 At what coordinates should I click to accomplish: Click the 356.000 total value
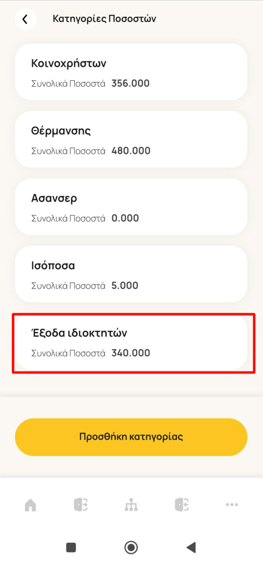click(x=131, y=84)
